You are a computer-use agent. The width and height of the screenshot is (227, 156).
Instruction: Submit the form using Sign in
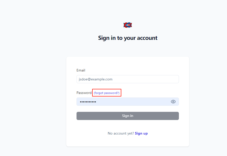point(127,116)
